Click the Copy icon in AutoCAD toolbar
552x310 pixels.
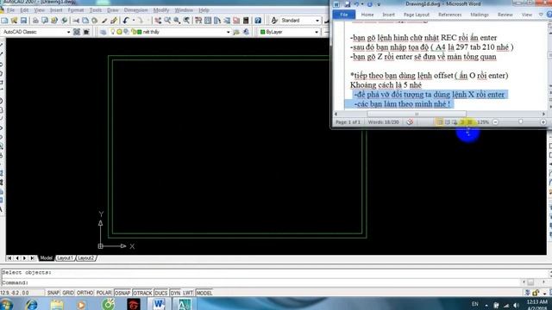tap(85, 21)
